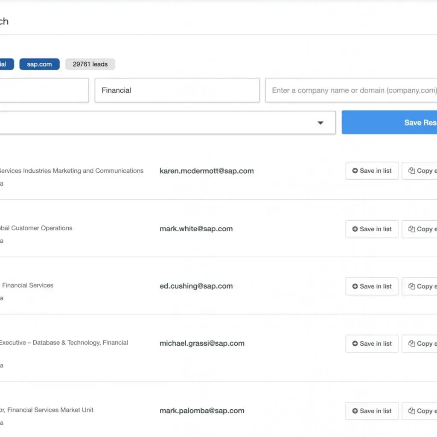437x437 pixels.
Task: Copy email for karen.mcdermott@sap.com
Action: (420, 171)
